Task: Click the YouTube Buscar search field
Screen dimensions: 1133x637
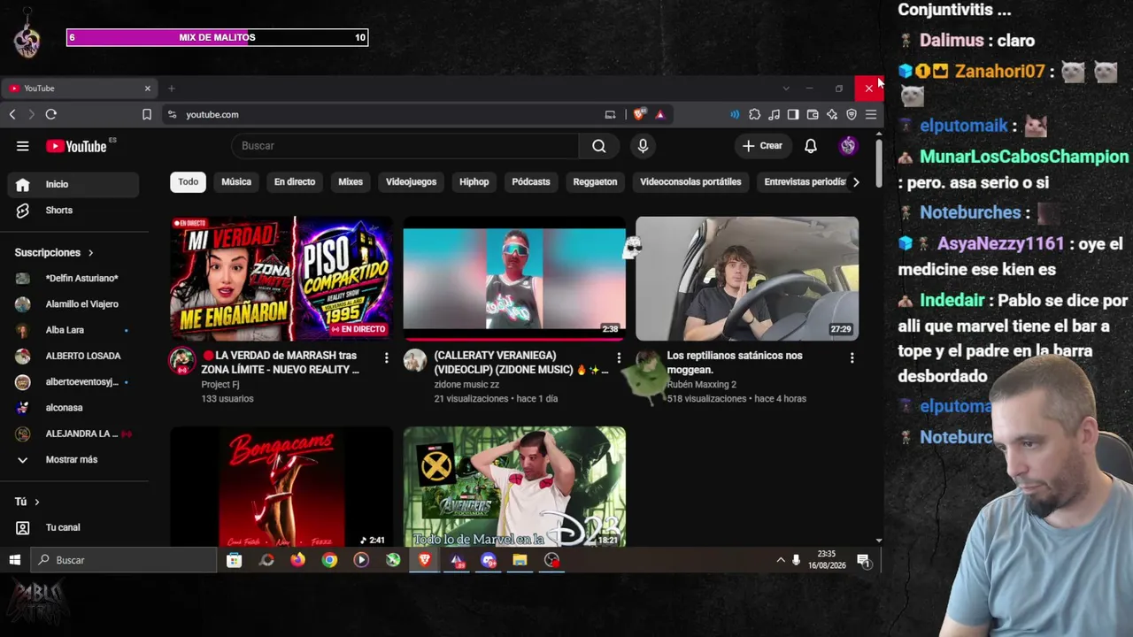Action: [405, 146]
